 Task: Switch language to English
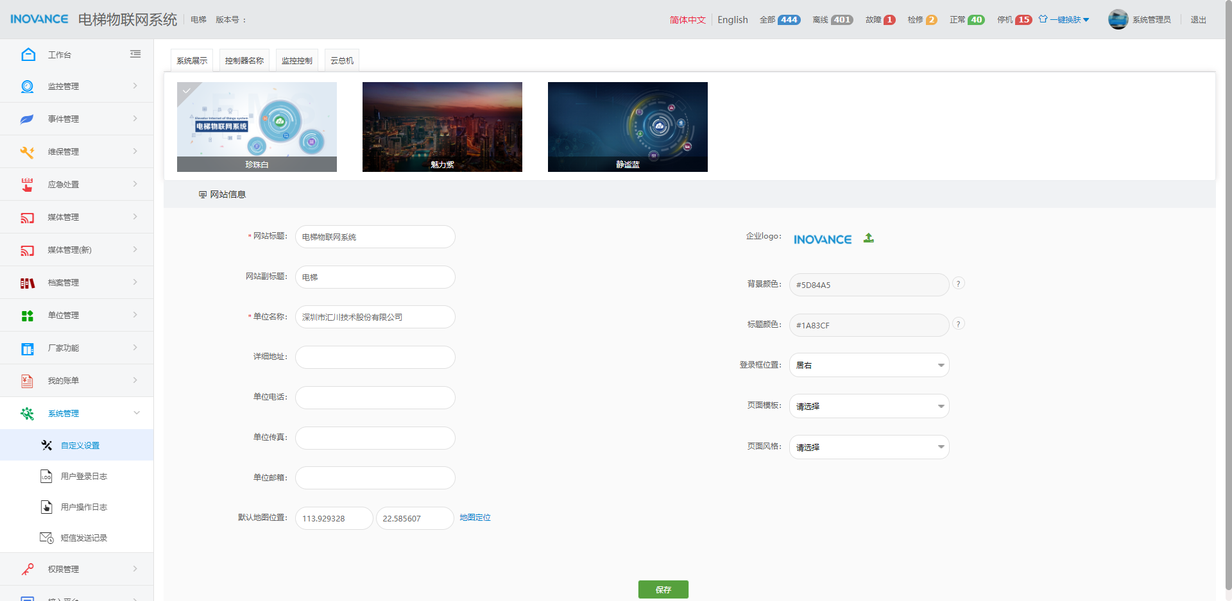click(733, 20)
